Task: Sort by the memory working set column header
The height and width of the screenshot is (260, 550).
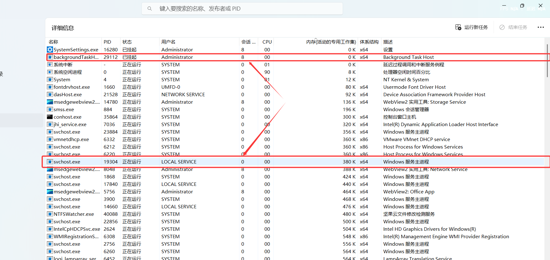Action: click(x=331, y=42)
